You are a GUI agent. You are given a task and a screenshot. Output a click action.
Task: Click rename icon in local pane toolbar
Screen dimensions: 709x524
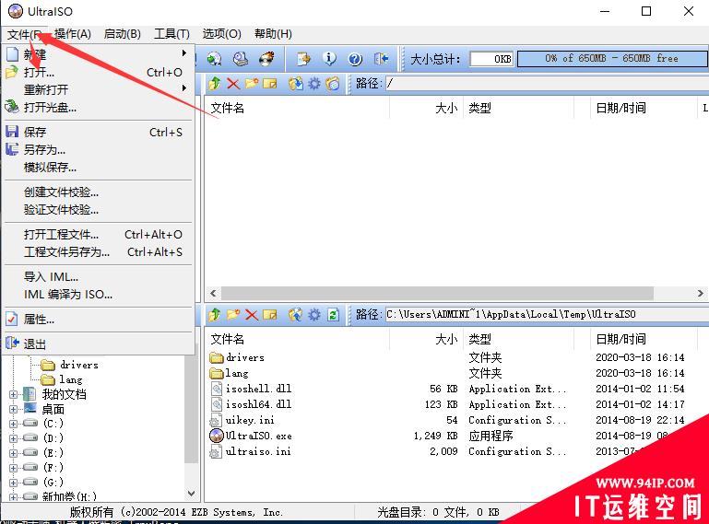pyautogui.click(x=269, y=314)
